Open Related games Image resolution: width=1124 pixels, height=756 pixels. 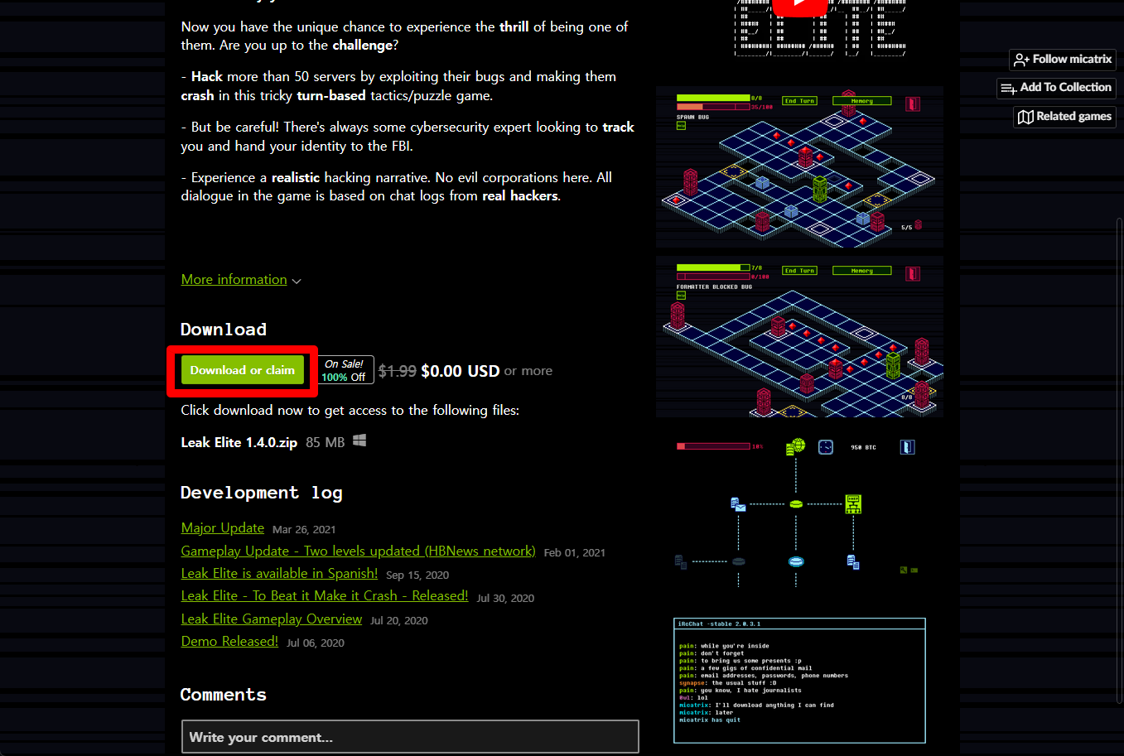(1064, 117)
